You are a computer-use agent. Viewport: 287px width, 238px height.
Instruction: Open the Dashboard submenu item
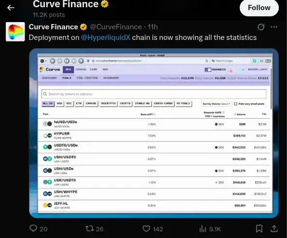tap(111, 78)
